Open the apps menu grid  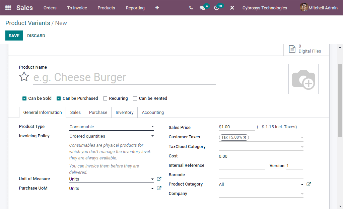pyautogui.click(x=8, y=8)
